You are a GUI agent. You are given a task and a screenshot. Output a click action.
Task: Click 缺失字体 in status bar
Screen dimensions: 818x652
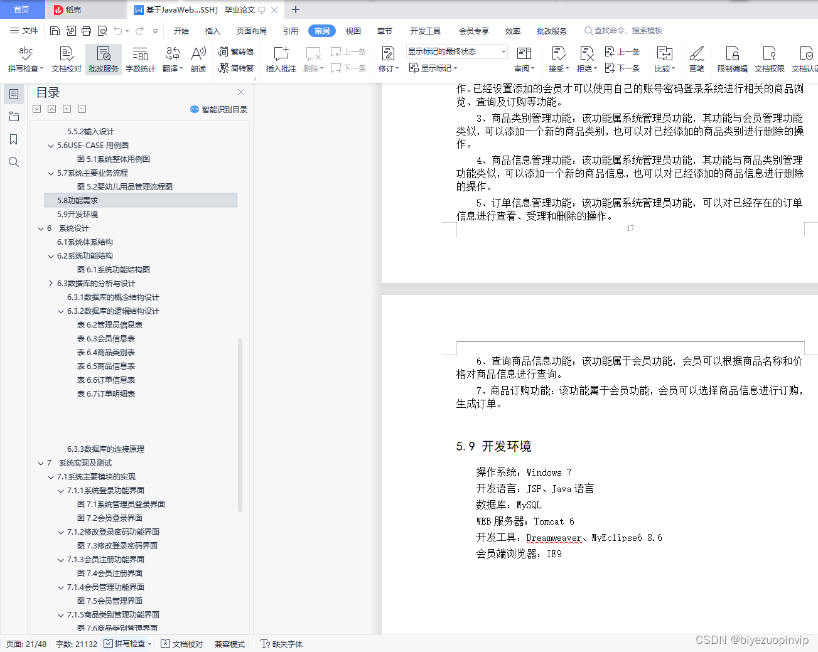282,644
